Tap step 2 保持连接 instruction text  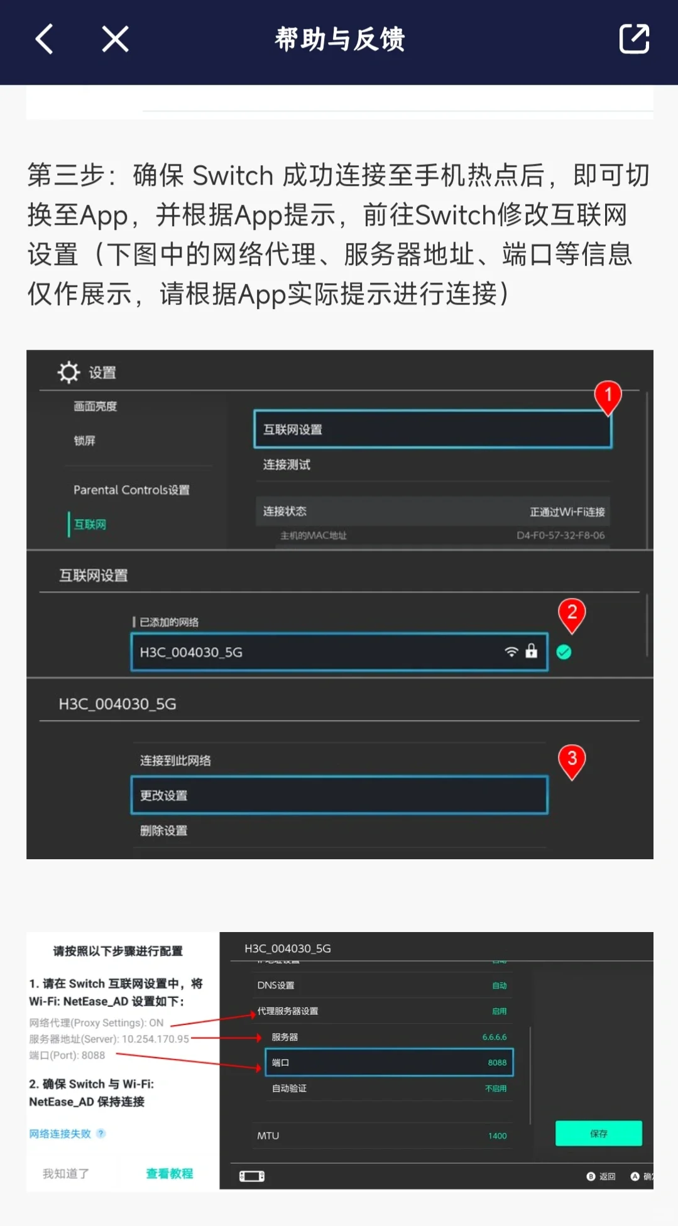(92, 1093)
